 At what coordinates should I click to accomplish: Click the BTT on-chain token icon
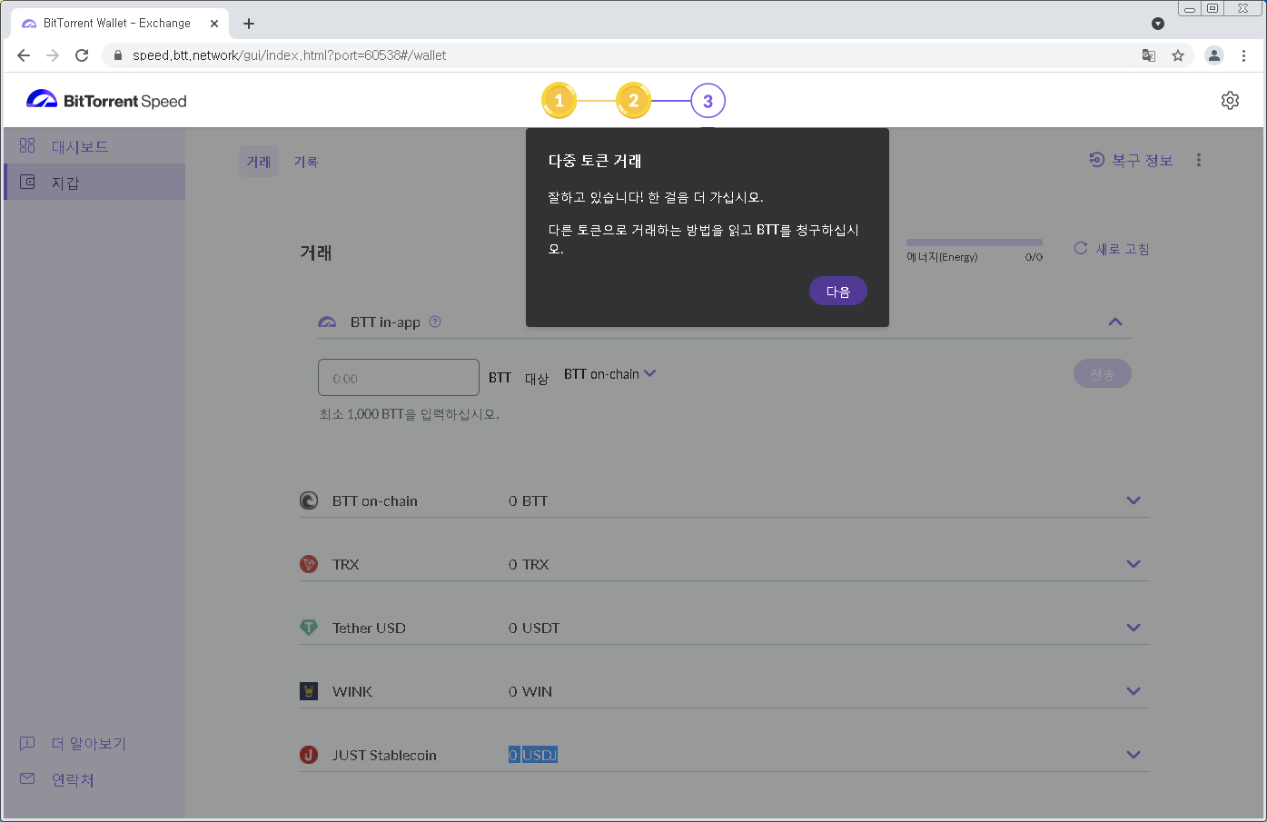pyautogui.click(x=309, y=500)
